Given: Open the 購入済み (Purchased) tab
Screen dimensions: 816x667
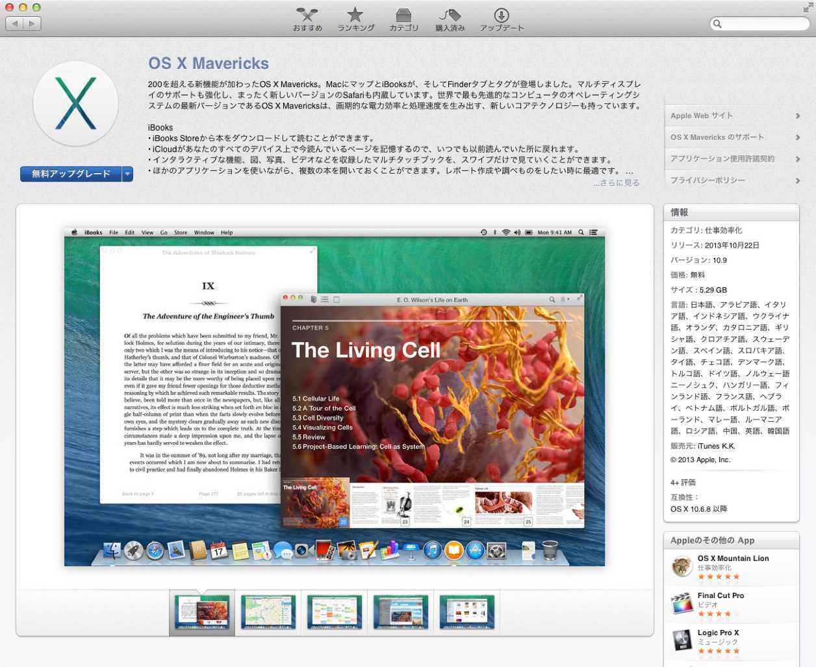Looking at the screenshot, I should click(450, 20).
